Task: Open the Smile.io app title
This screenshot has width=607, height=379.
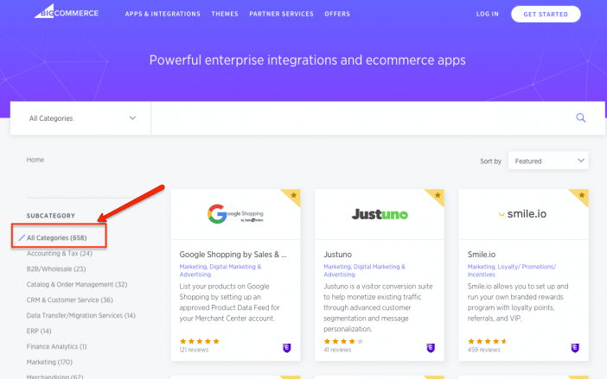Action: pos(482,254)
